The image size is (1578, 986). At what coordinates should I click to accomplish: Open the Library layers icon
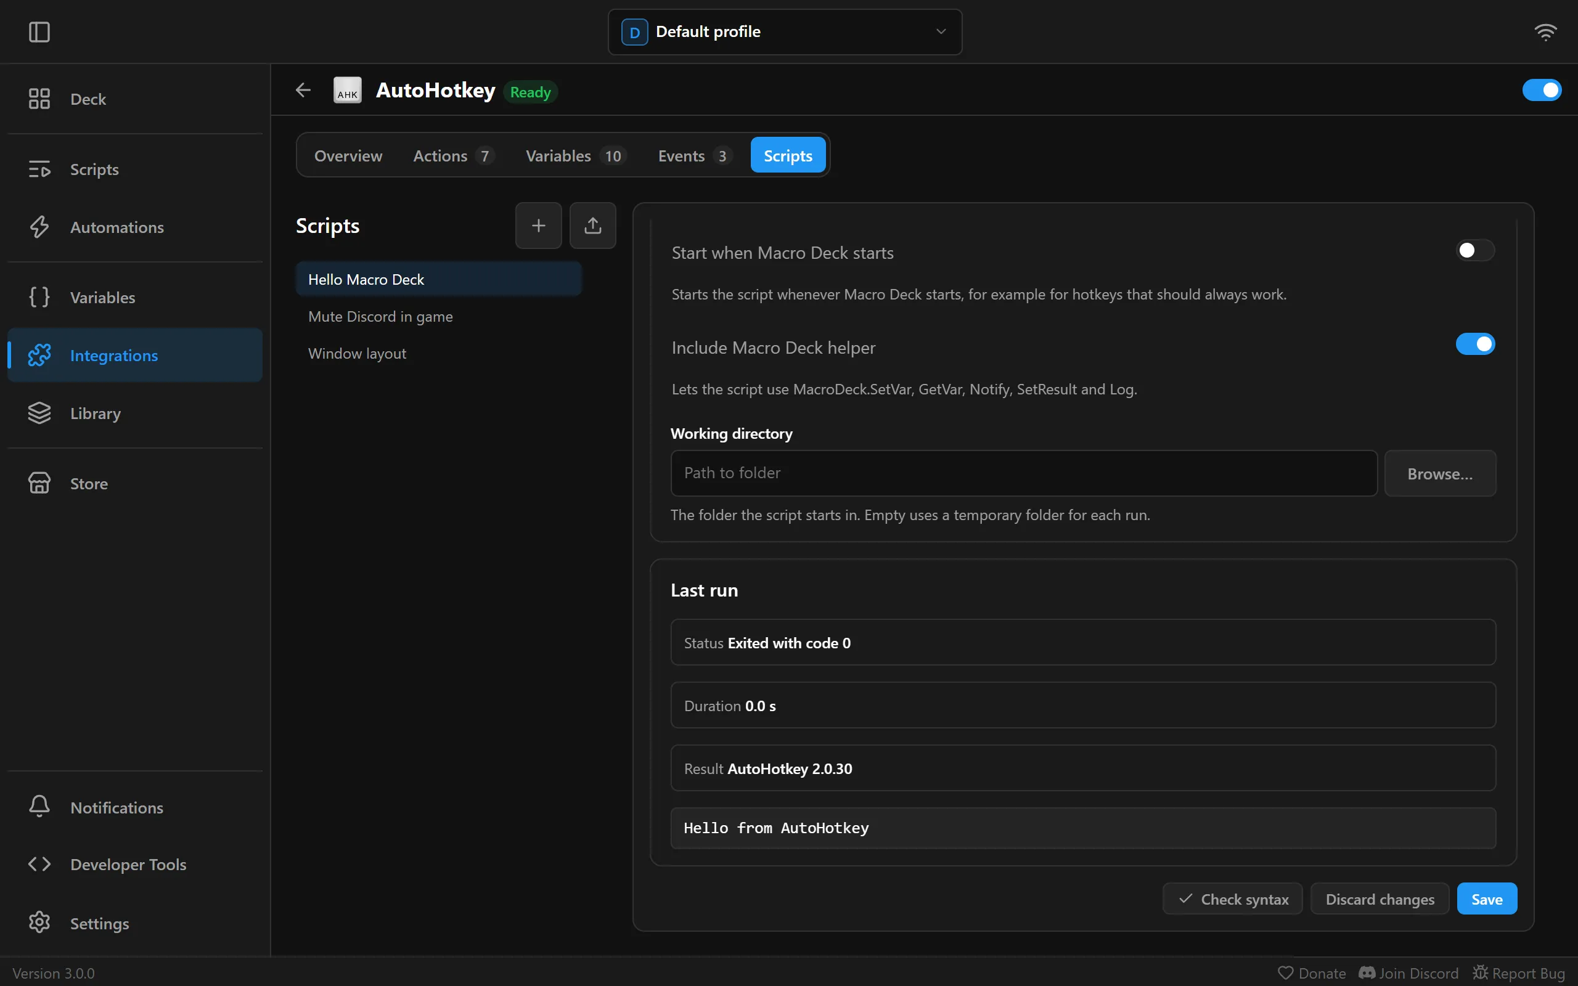click(39, 413)
